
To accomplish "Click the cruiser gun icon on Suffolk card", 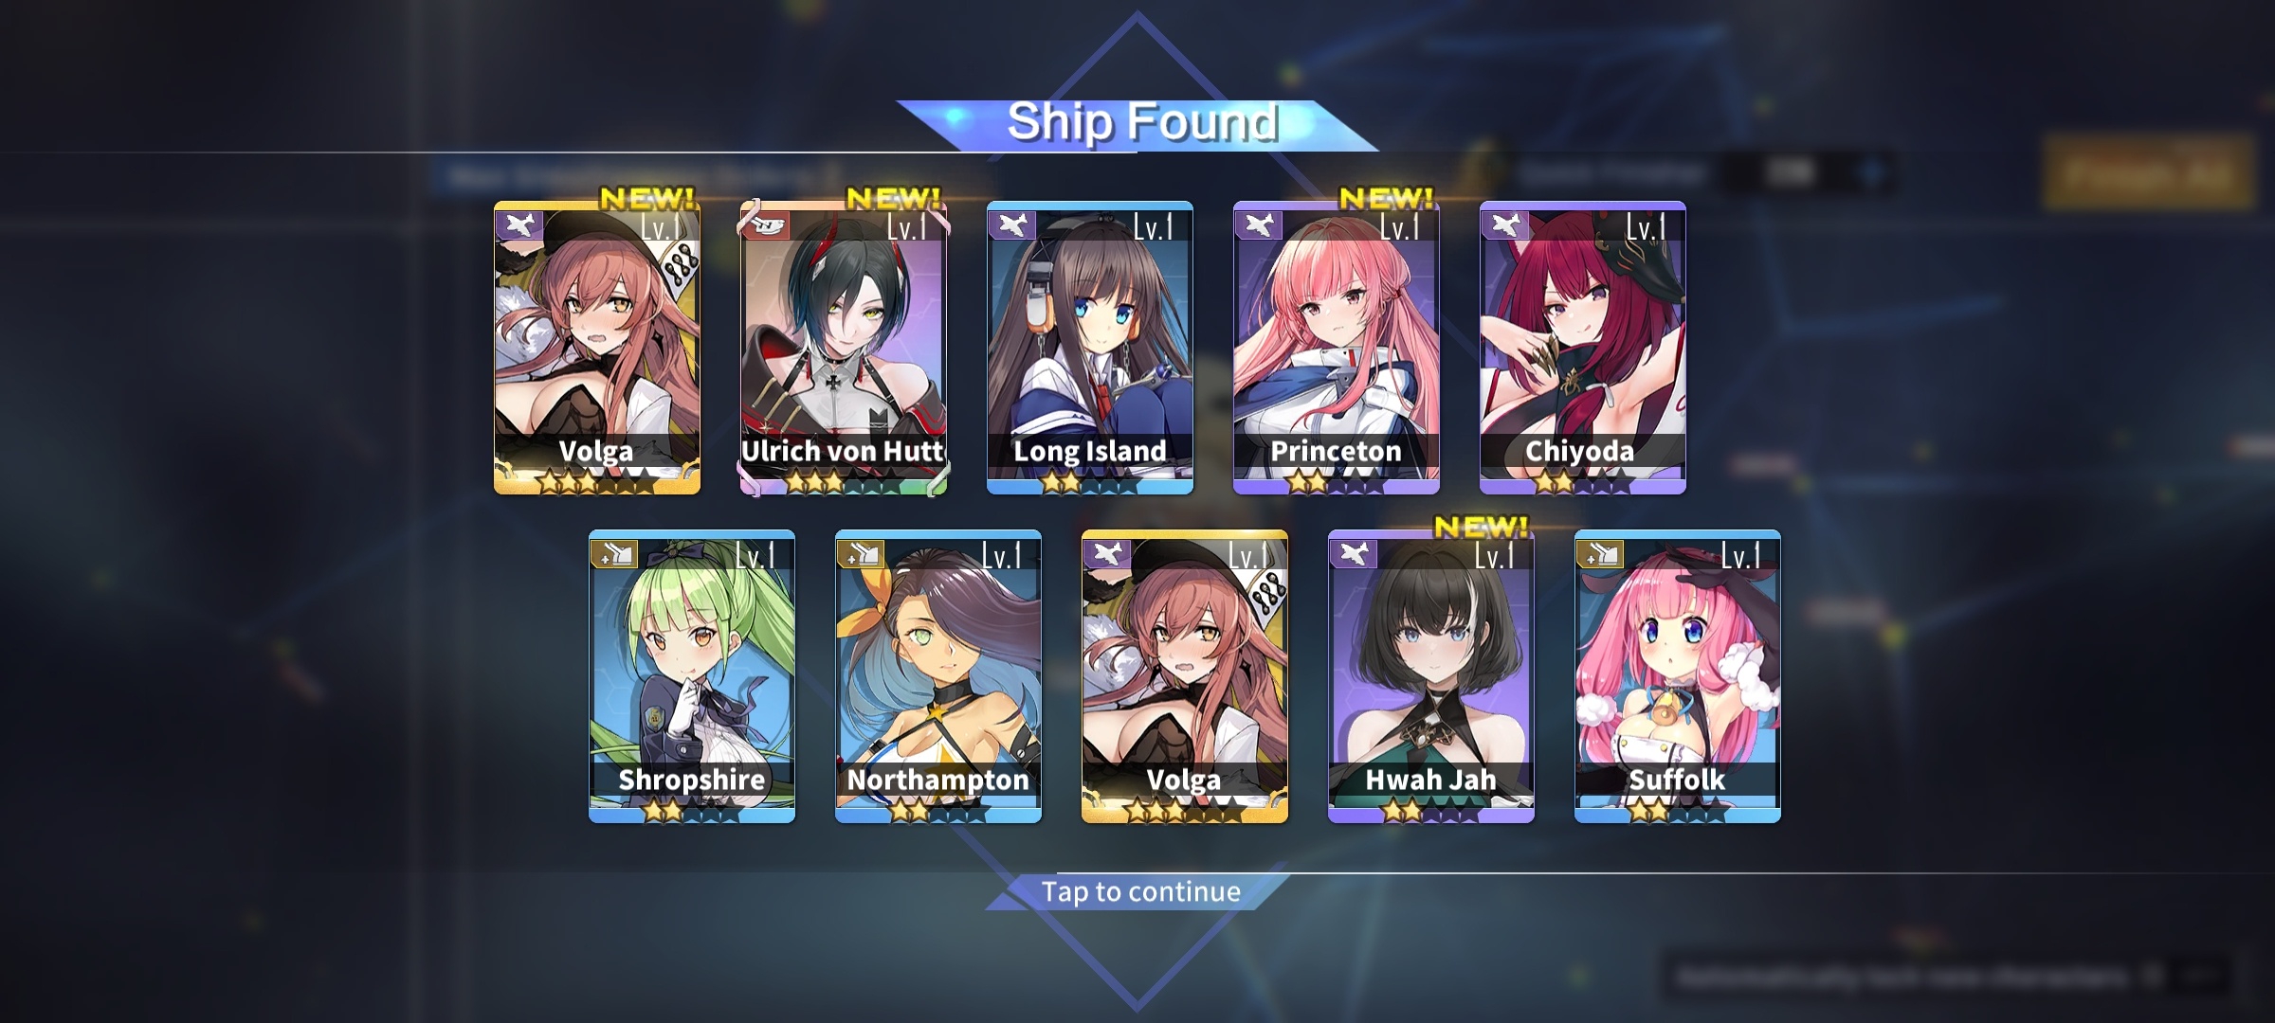I will [x=1600, y=554].
